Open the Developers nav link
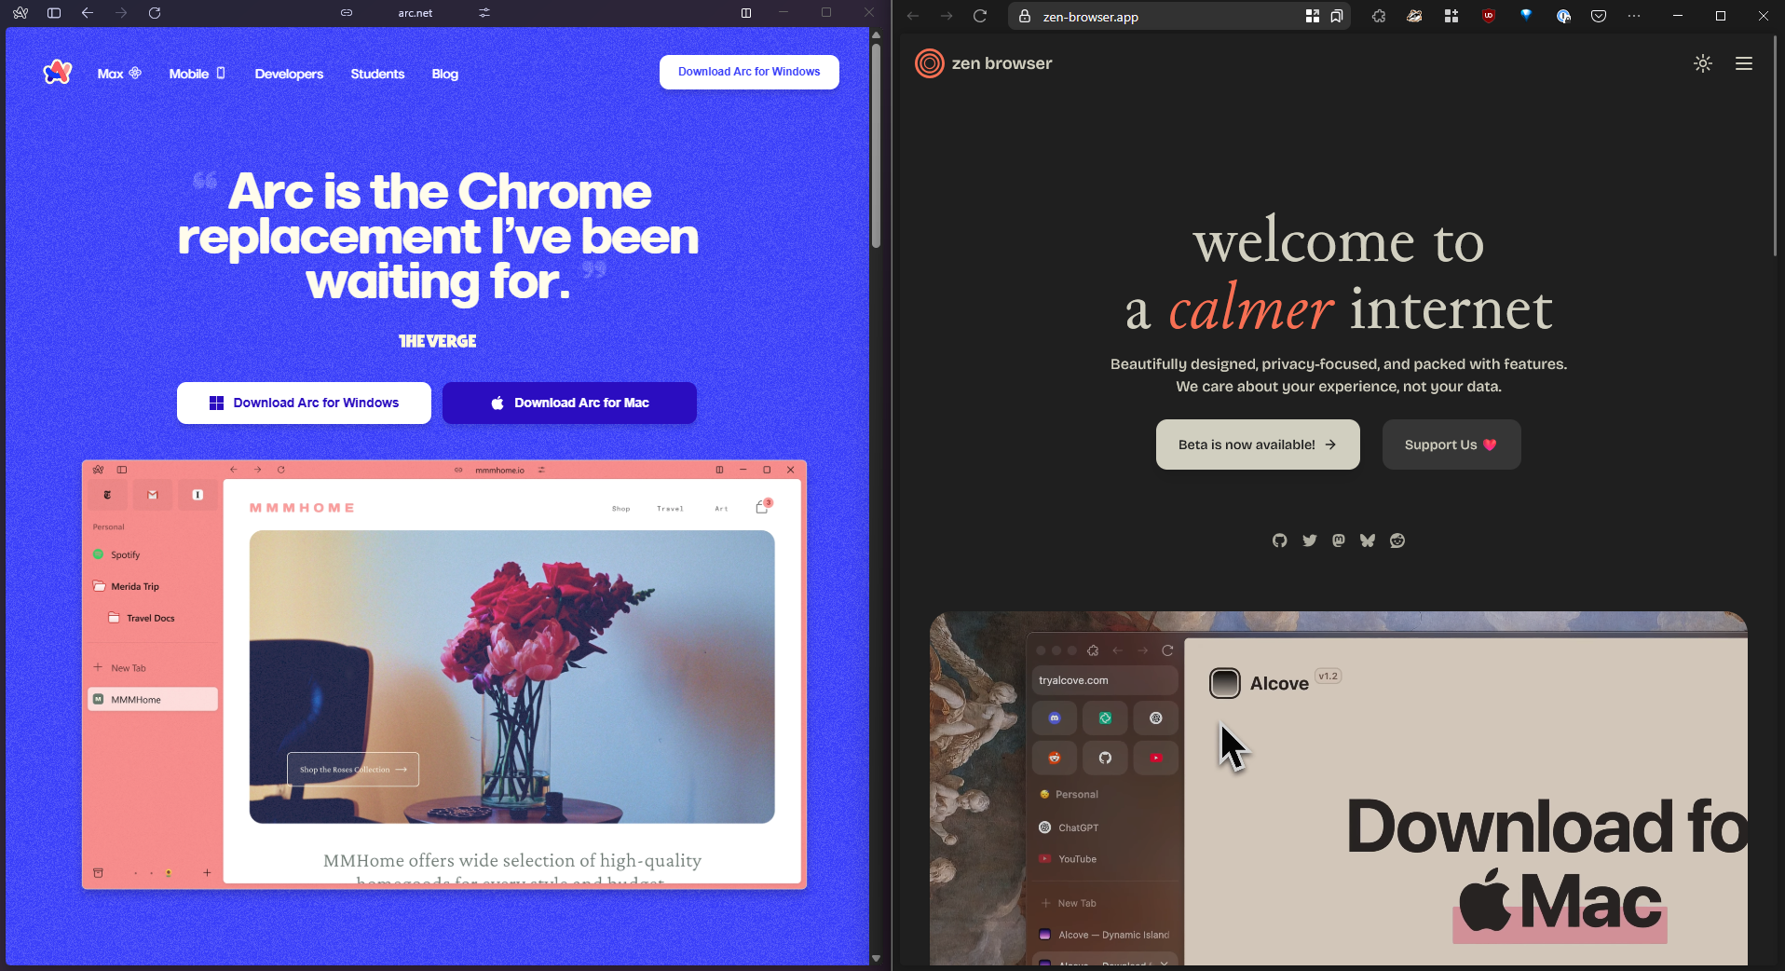The image size is (1785, 971). (289, 74)
